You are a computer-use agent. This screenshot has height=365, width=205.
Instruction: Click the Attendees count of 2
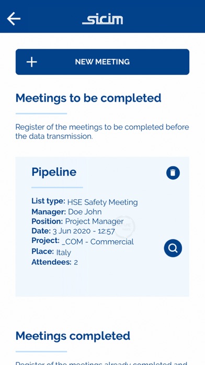[x=76, y=263]
